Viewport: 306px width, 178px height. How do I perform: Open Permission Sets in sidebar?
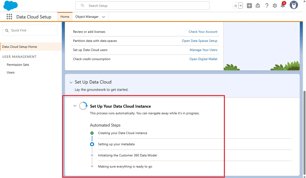(18, 65)
